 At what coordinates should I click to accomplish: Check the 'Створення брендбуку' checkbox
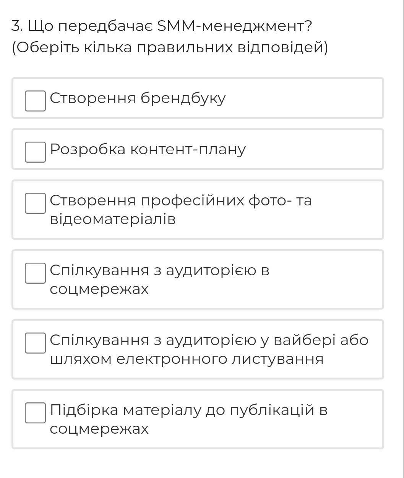[x=35, y=101]
